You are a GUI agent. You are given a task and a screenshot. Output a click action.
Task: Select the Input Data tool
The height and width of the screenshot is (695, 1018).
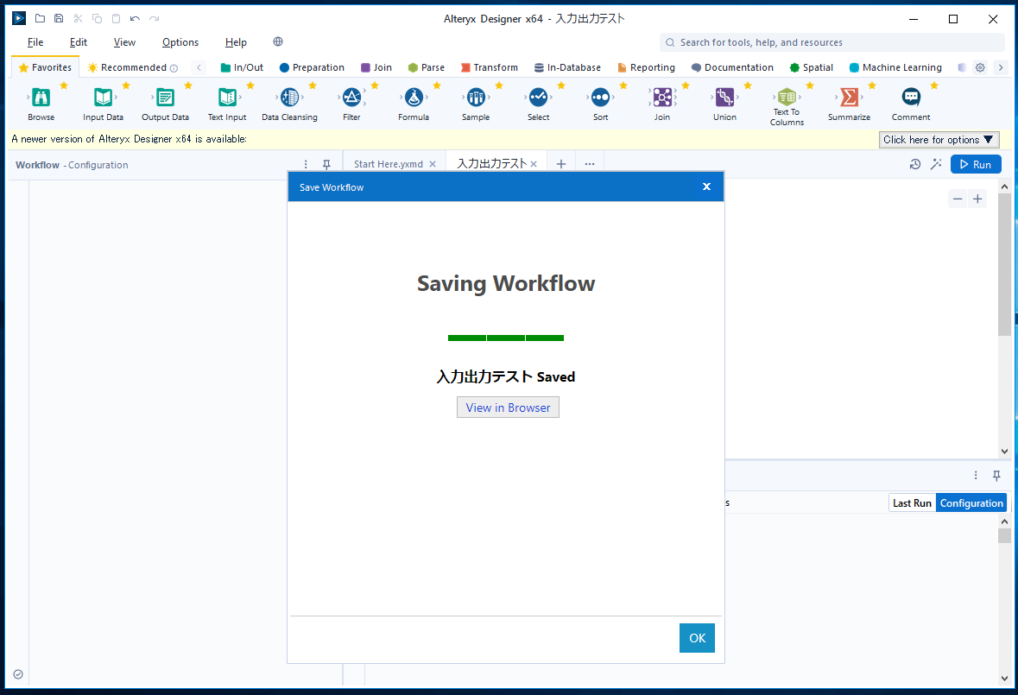click(x=103, y=98)
